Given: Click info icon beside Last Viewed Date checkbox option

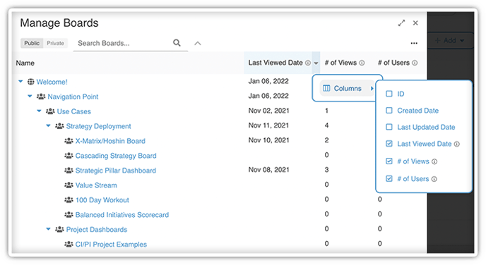Looking at the screenshot, I should click(x=457, y=144).
